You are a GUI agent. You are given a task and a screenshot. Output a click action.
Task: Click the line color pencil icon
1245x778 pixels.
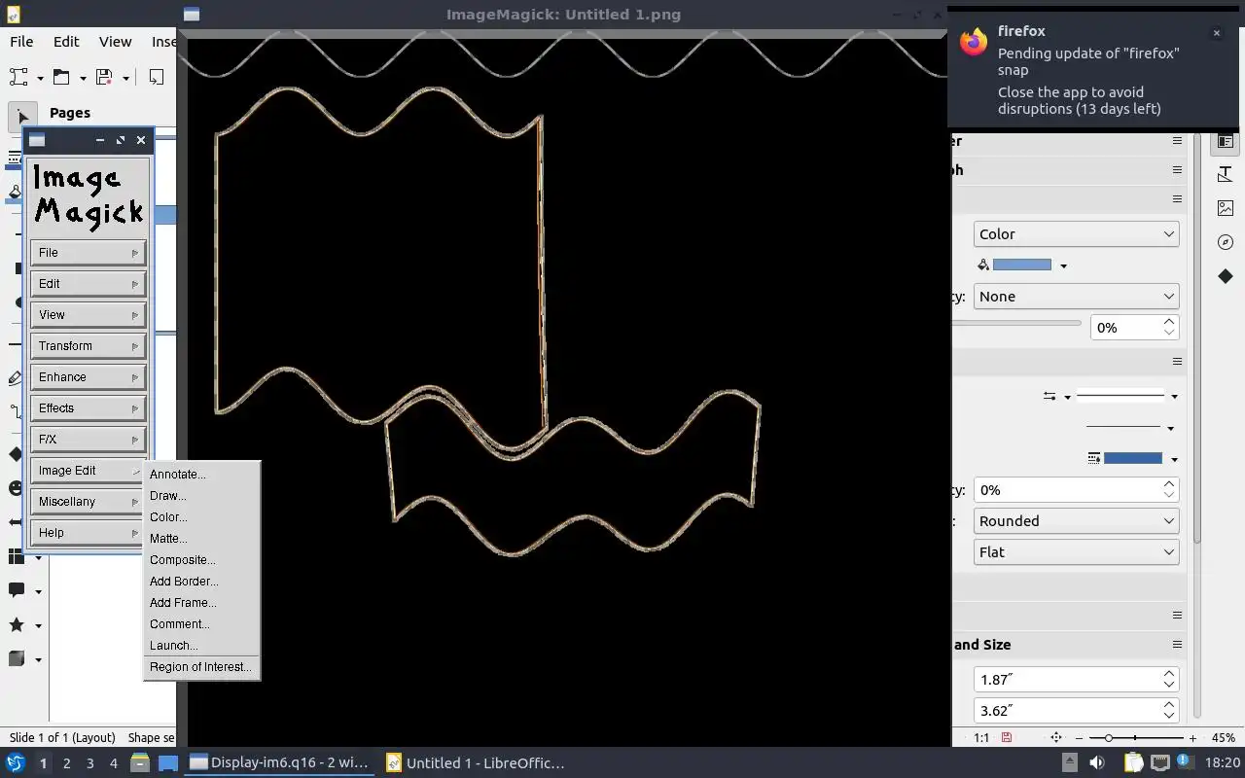1094,458
